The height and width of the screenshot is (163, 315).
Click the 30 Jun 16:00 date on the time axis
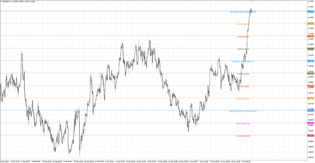236,161
